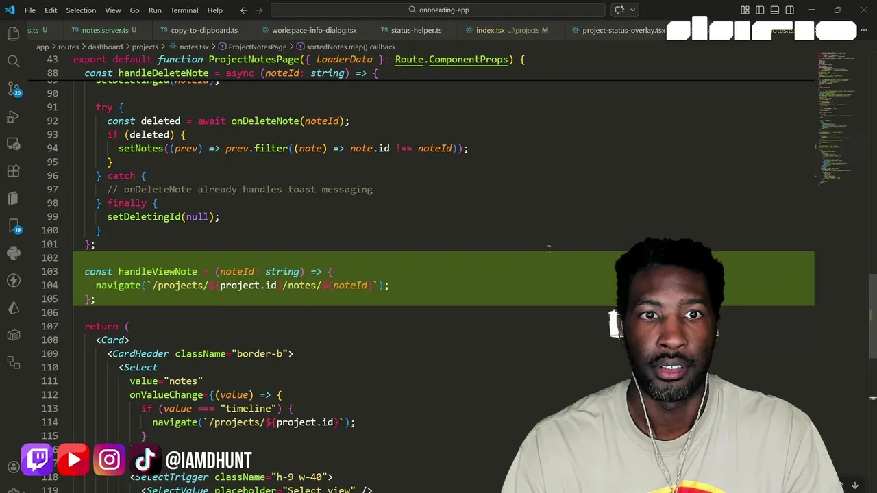The image size is (877, 493).
Task: Open the editor tab More Actions ellipsis
Action: [864, 30]
